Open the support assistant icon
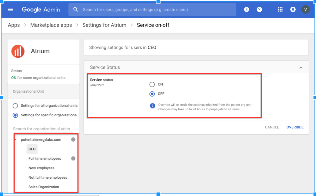 pyautogui.click(x=247, y=10)
